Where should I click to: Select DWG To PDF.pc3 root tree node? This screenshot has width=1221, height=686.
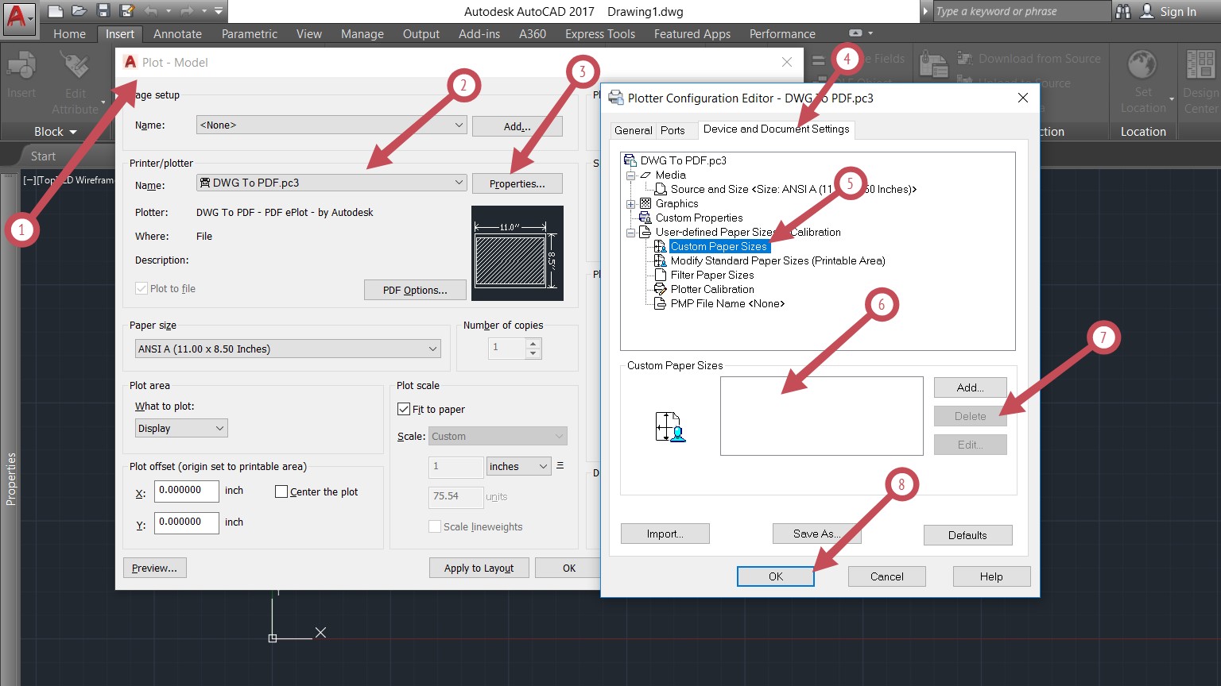click(683, 160)
